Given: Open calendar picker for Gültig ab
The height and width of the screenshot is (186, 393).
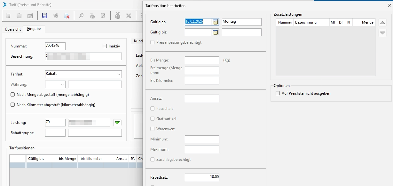Looking at the screenshot, I should 216,22.
